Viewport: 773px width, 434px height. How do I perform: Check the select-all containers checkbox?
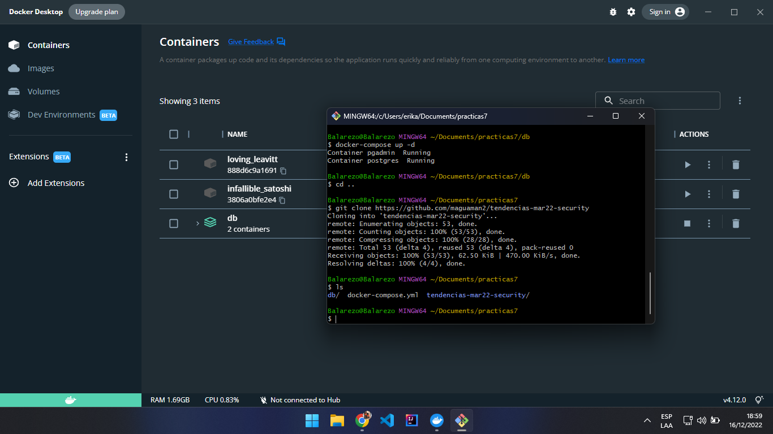(174, 134)
